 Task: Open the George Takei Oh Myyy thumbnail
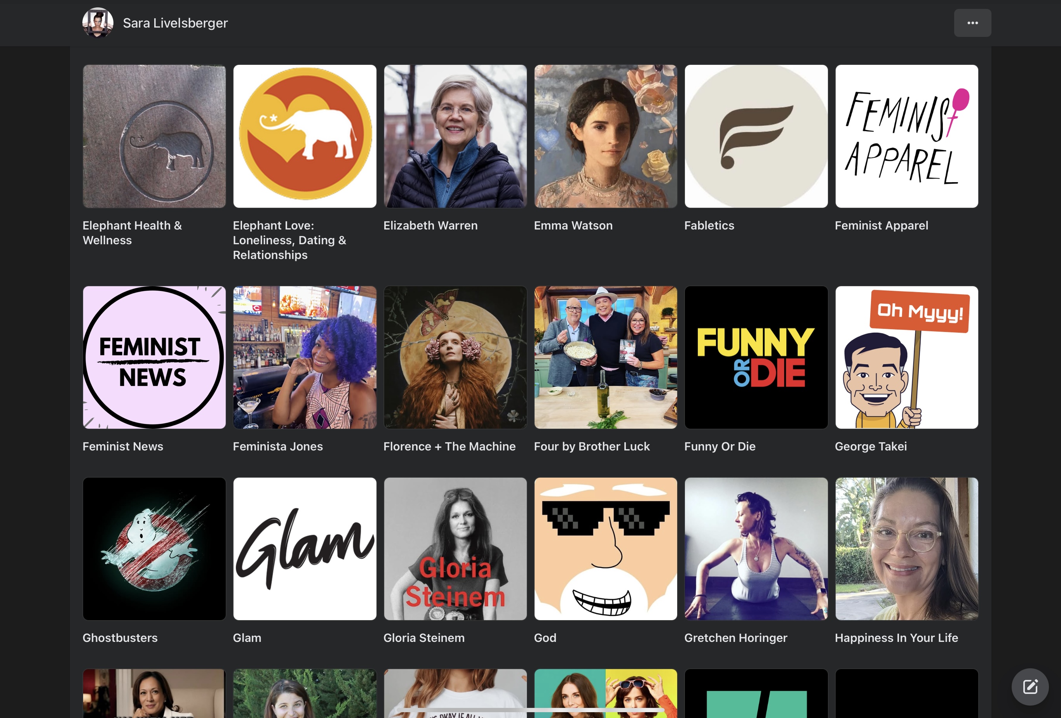click(907, 357)
